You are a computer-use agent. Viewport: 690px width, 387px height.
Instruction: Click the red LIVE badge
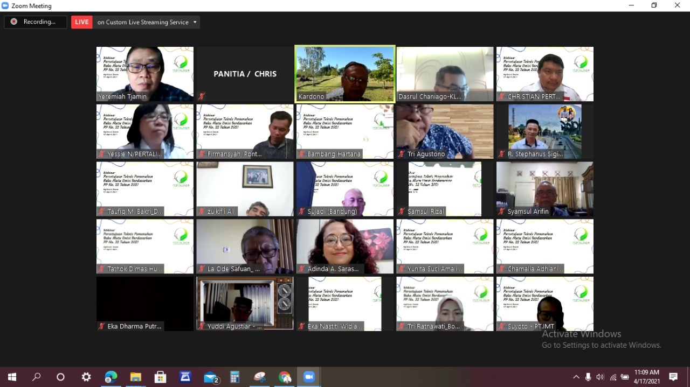[x=82, y=22]
